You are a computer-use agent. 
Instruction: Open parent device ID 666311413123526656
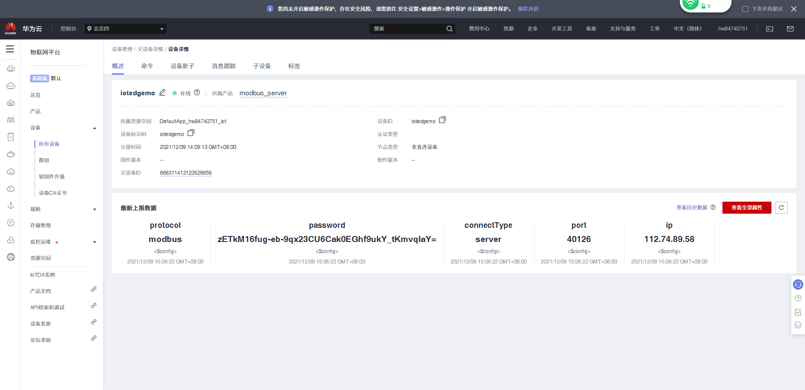186,173
